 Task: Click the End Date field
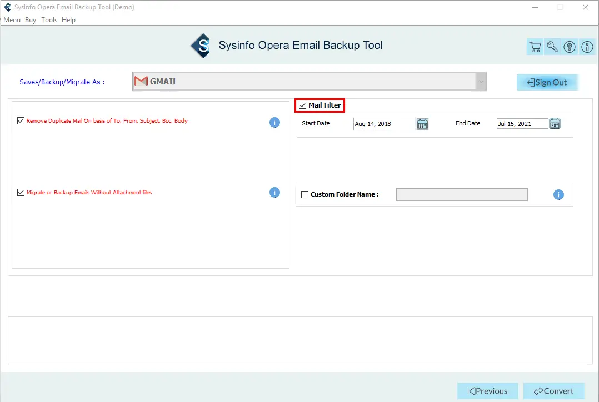522,124
